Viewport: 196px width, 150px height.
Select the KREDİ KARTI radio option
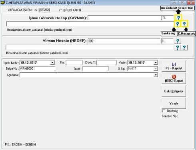60,10
